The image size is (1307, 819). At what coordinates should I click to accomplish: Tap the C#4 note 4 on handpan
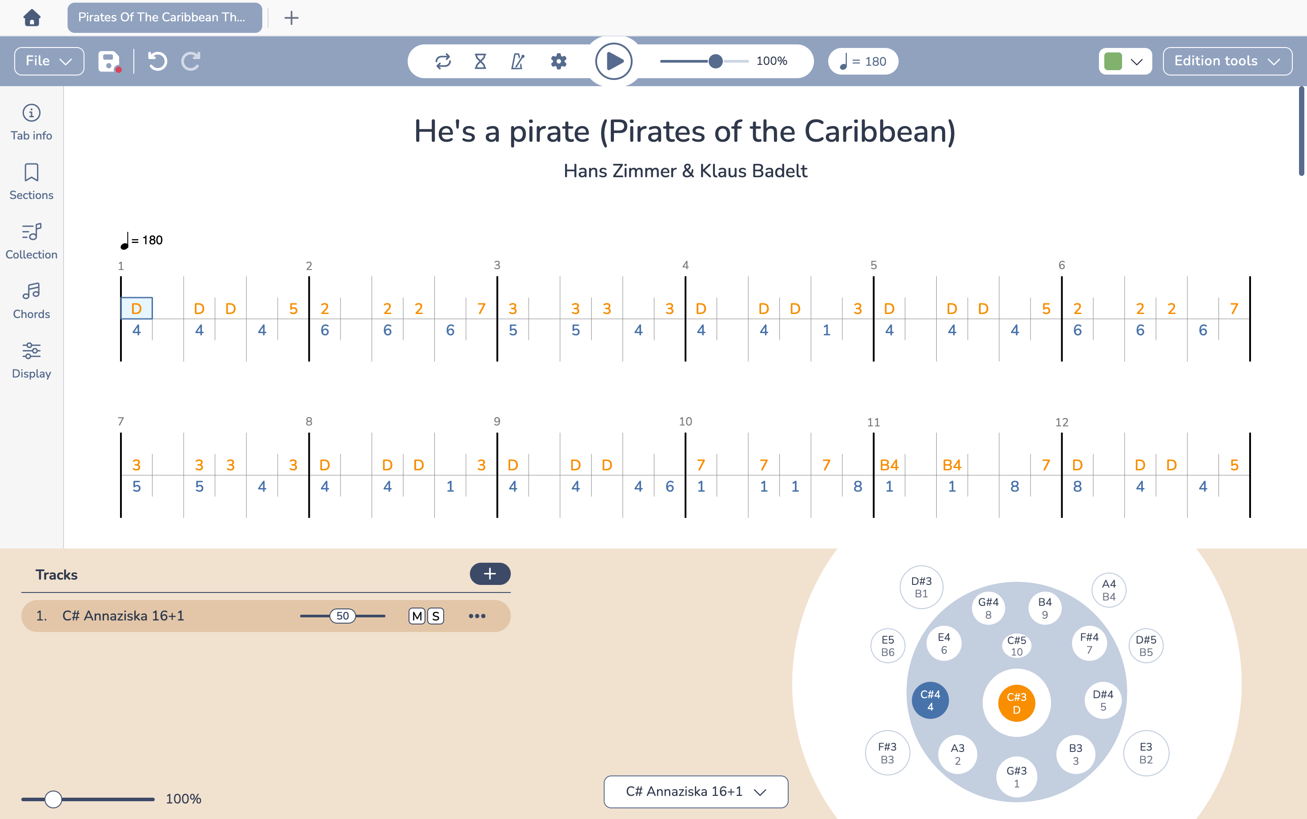tap(930, 700)
